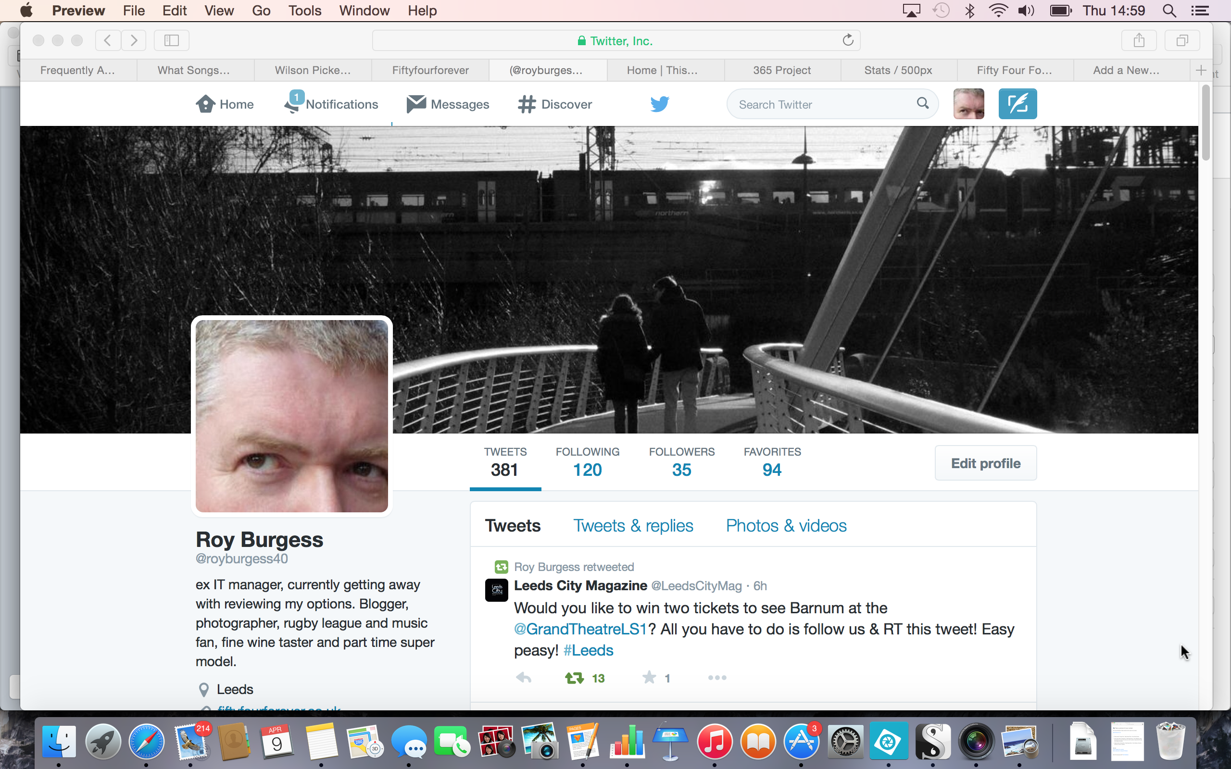
Task: Reload the page in the address bar
Action: point(847,40)
